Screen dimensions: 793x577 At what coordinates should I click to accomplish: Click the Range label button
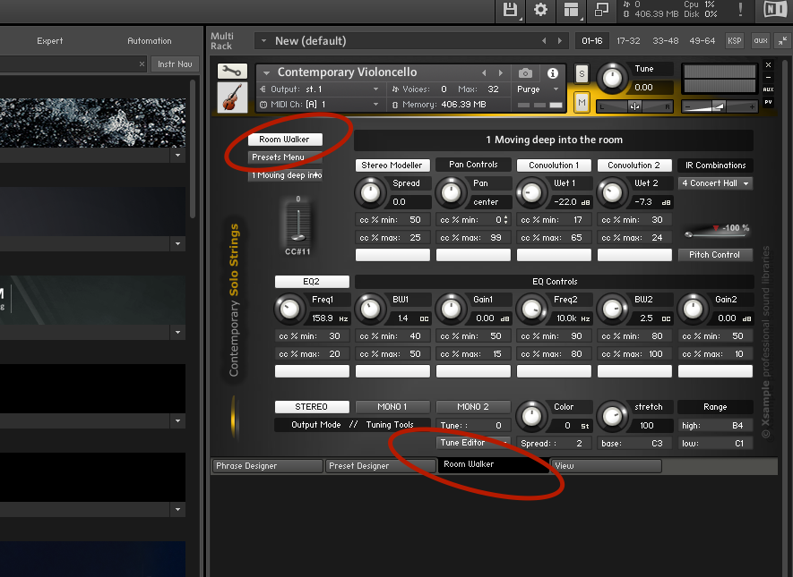click(715, 407)
